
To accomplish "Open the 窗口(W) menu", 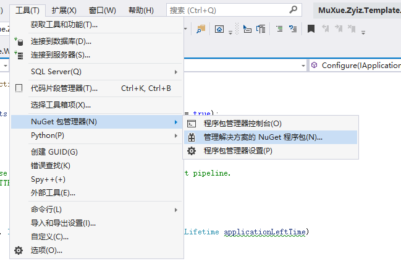I will 102,11.
